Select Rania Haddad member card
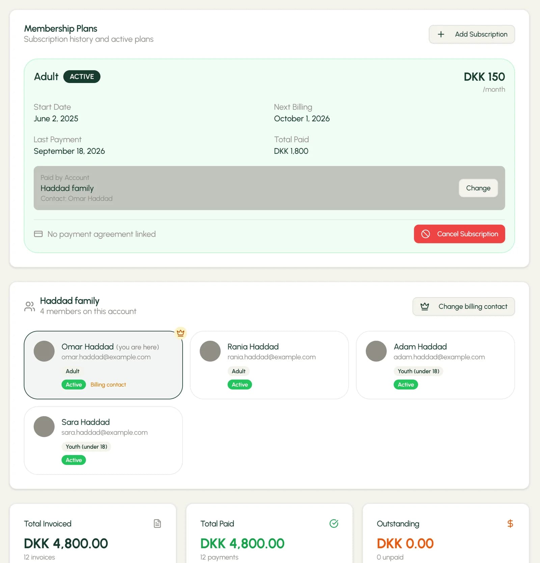540x563 pixels. click(x=269, y=365)
